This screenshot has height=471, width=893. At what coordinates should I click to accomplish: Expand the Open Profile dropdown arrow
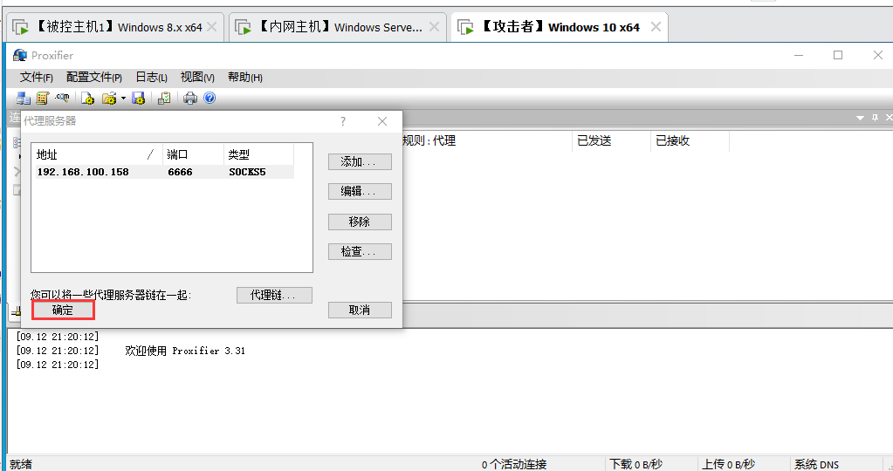(x=123, y=99)
